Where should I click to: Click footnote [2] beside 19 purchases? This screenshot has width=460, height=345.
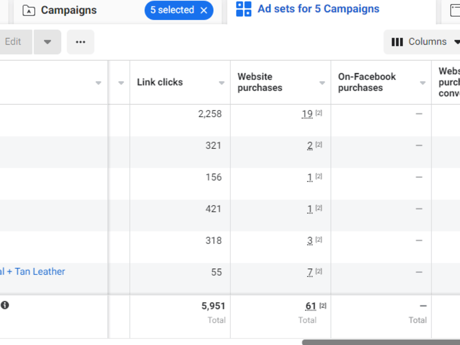[319, 113]
